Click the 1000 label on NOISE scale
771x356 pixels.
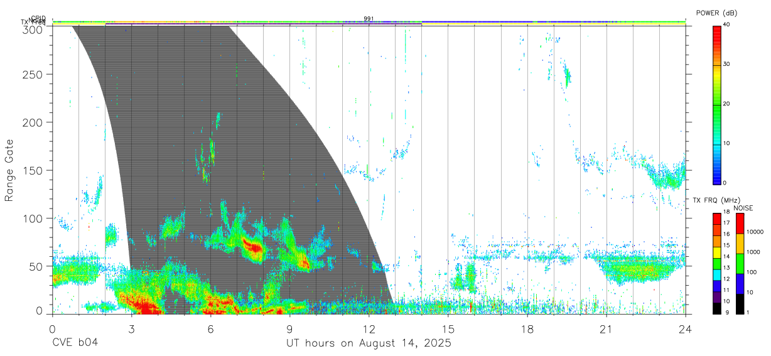click(753, 252)
